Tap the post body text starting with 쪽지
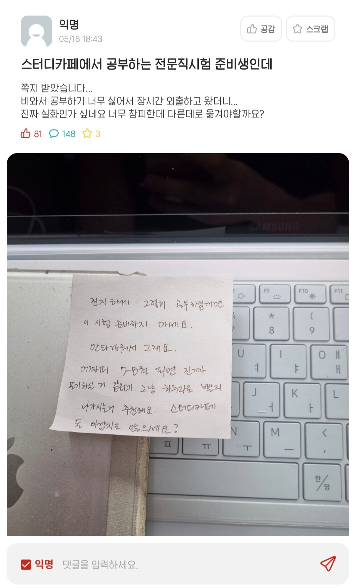356x588 pixels. (142, 101)
